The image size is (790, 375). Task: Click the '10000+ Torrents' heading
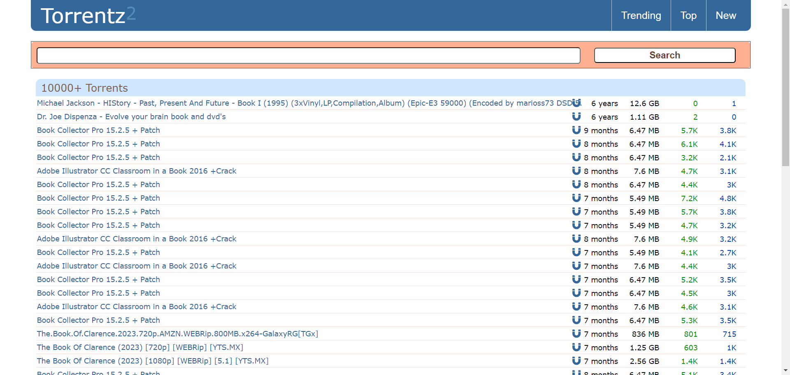point(84,88)
